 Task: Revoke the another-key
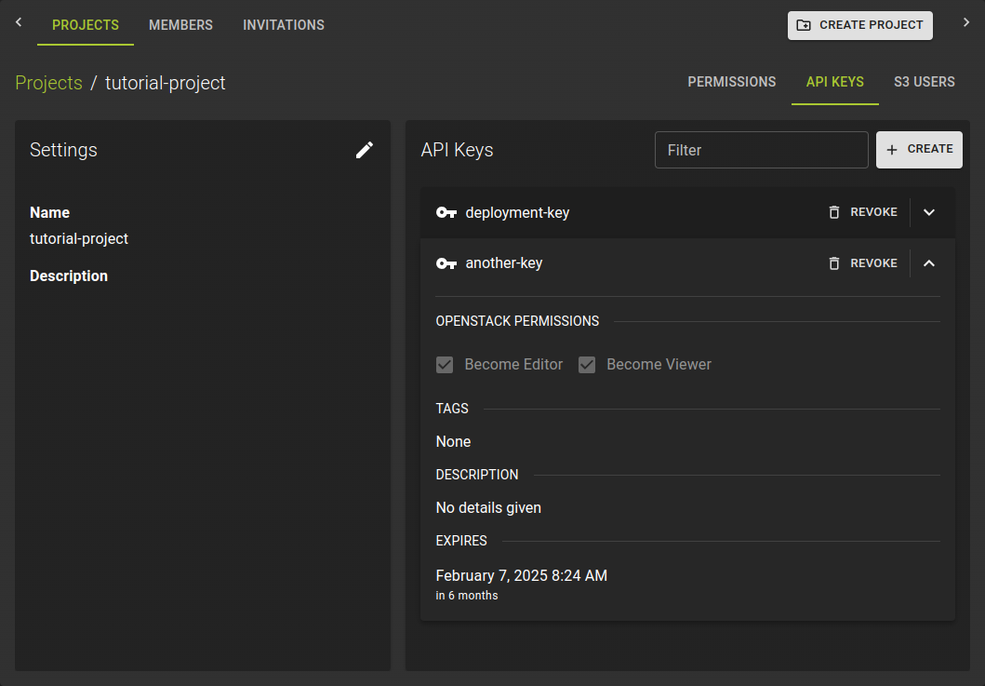pos(862,263)
